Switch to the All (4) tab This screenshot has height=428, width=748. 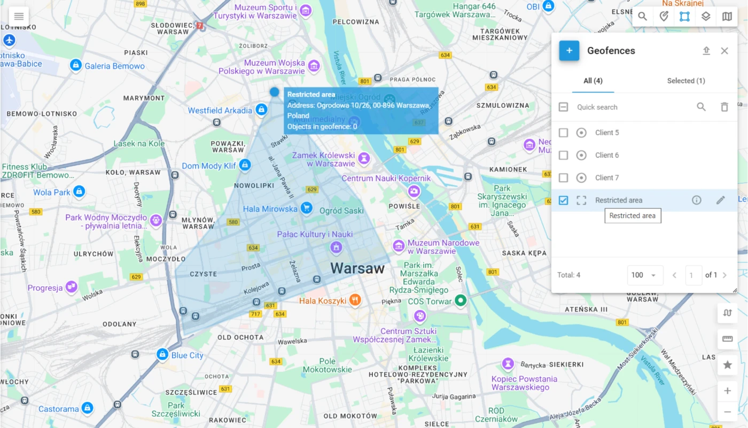(x=593, y=81)
